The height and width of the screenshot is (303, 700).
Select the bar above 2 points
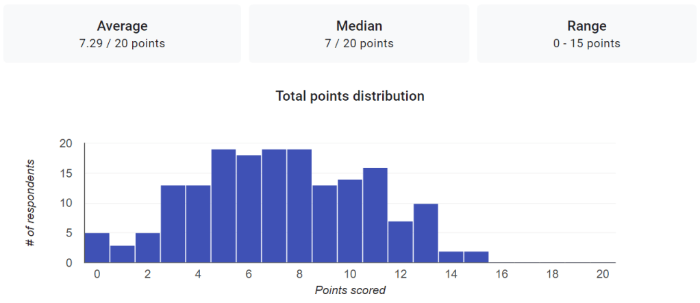(147, 248)
